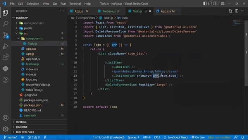Open the Accounts menu
Viewport: 248px width, 140px height.
pyautogui.click(x=5, y=118)
